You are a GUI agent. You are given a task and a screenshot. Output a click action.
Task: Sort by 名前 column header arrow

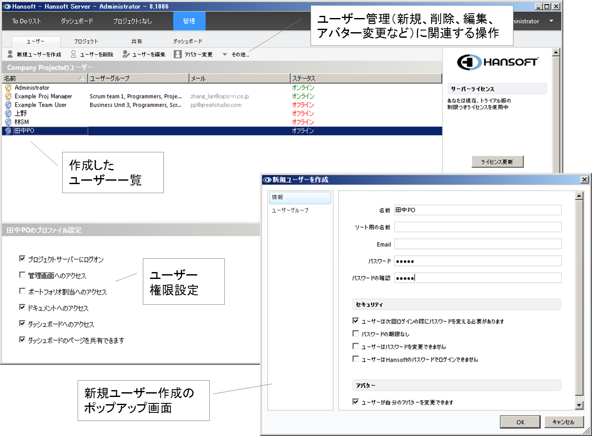pos(82,78)
